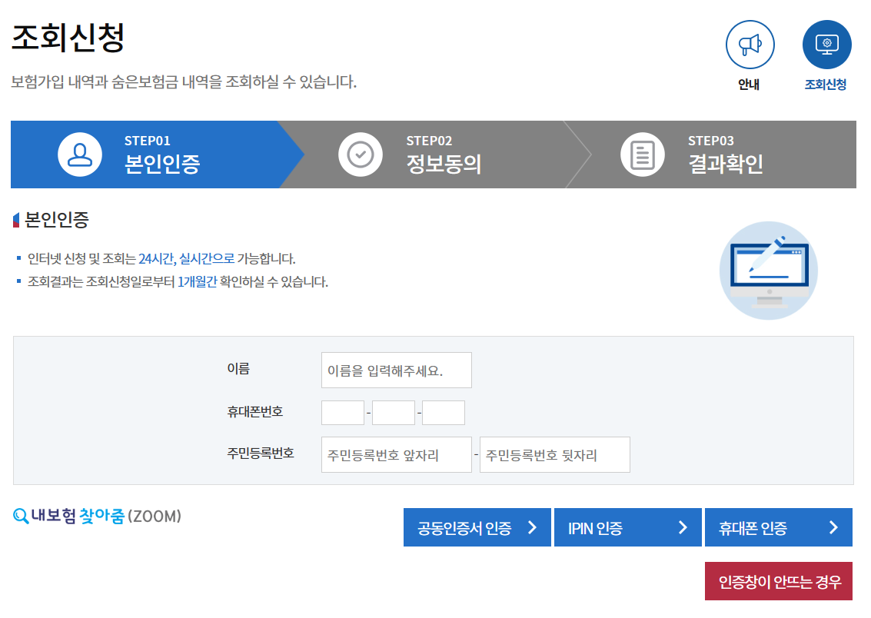Image resolution: width=871 pixels, height=618 pixels.
Task: Click the STEP01 person icon
Action: tap(80, 154)
